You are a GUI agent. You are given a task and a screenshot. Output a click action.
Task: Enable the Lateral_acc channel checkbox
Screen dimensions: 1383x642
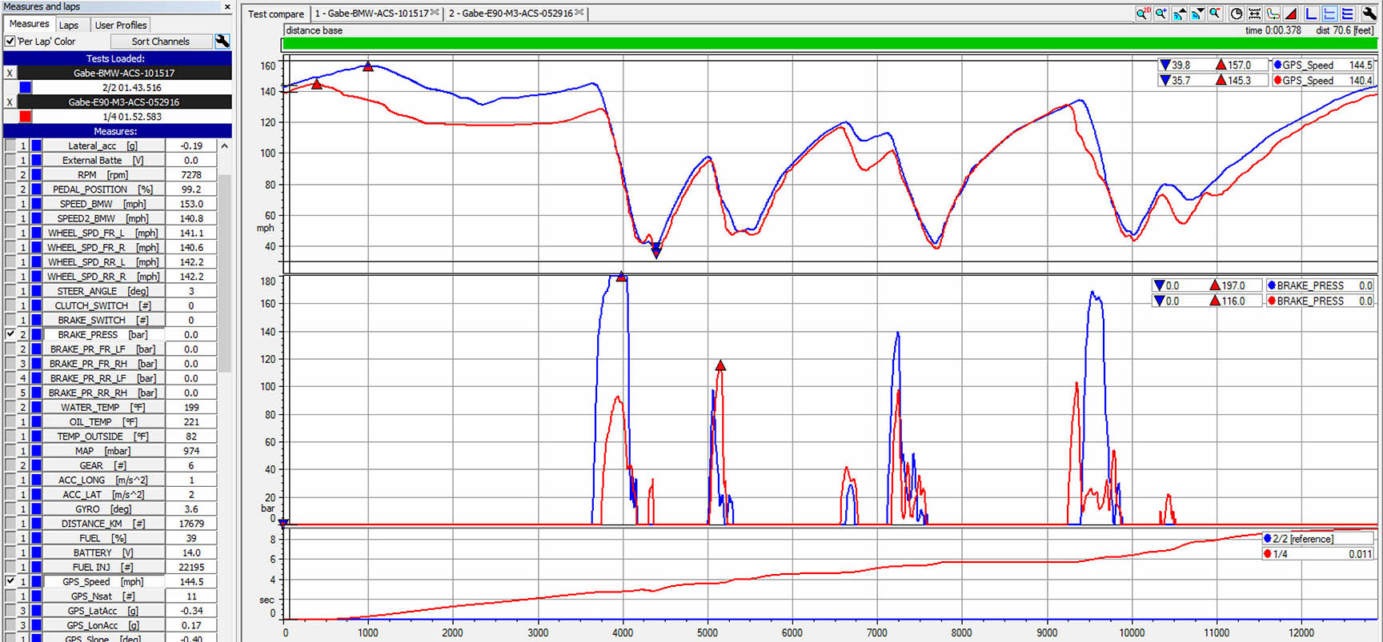10,146
